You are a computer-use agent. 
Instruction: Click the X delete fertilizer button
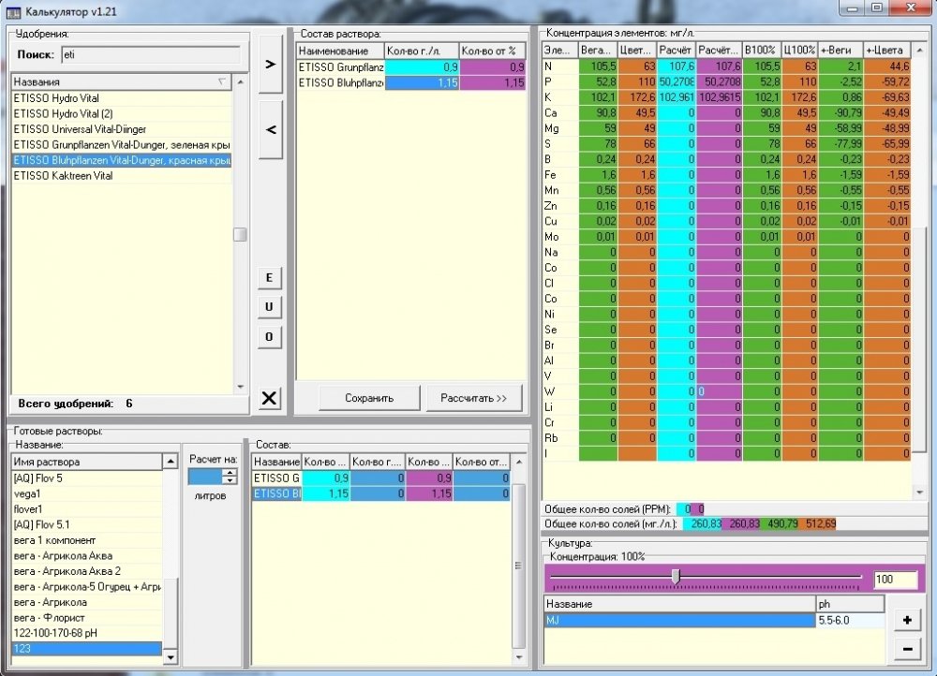coord(269,398)
